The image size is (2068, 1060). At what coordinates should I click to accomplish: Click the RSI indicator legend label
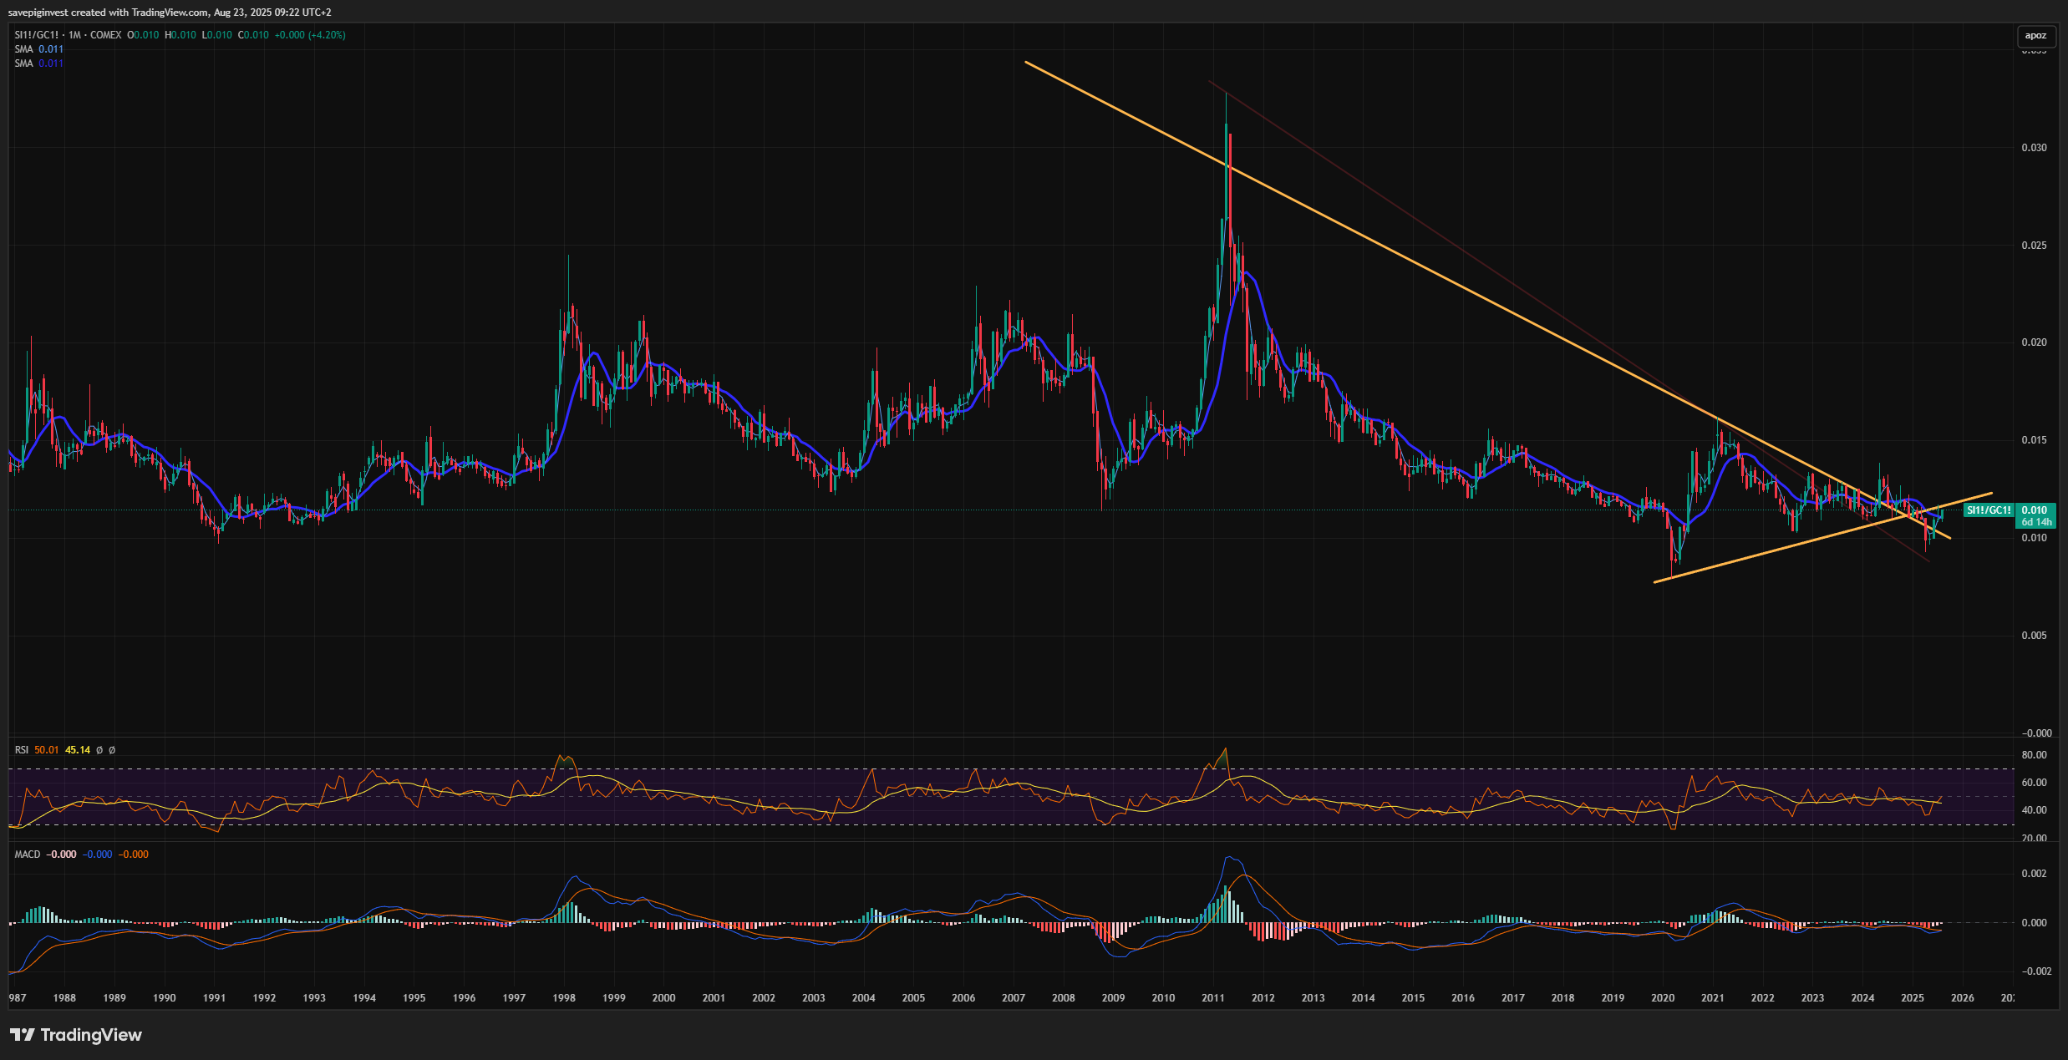pos(22,750)
